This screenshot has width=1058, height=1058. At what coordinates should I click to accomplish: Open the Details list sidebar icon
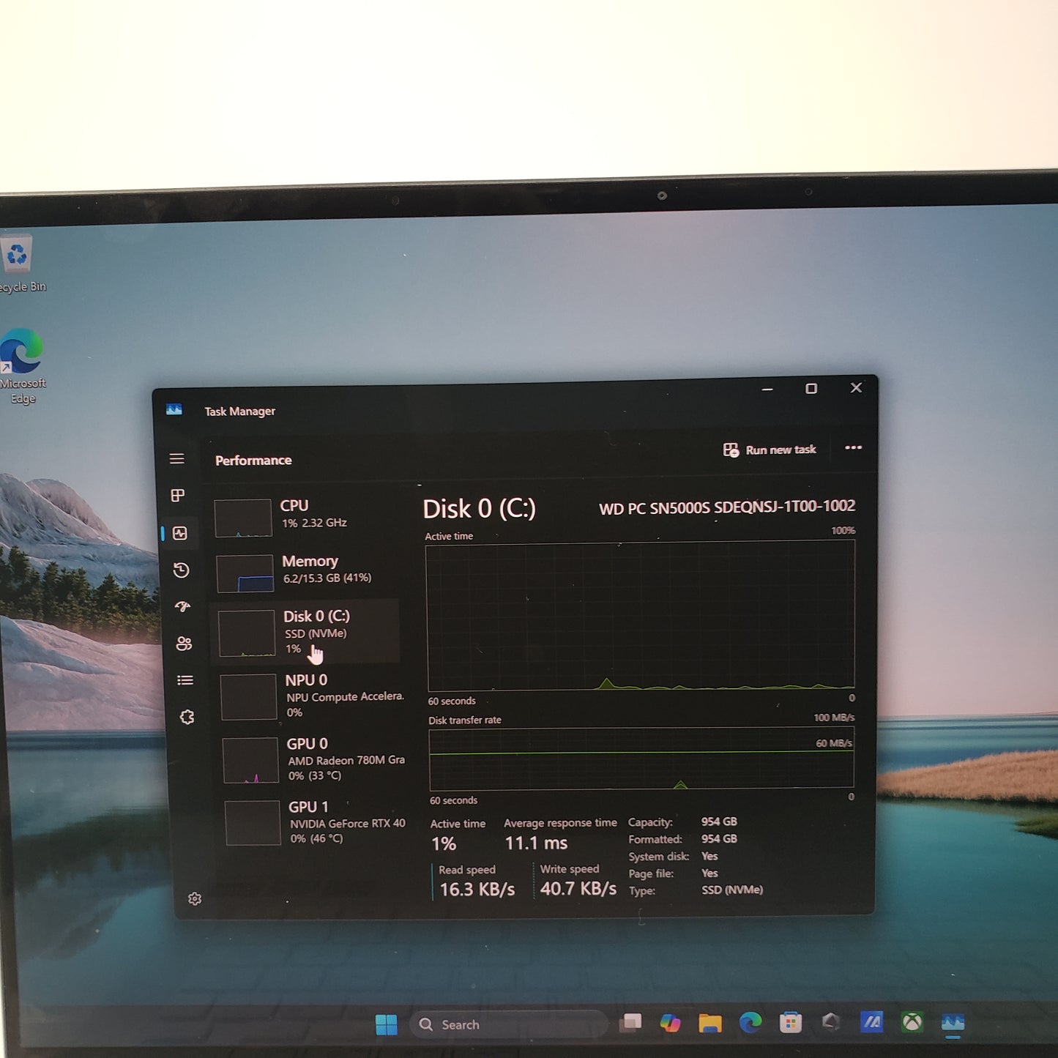tap(185, 680)
